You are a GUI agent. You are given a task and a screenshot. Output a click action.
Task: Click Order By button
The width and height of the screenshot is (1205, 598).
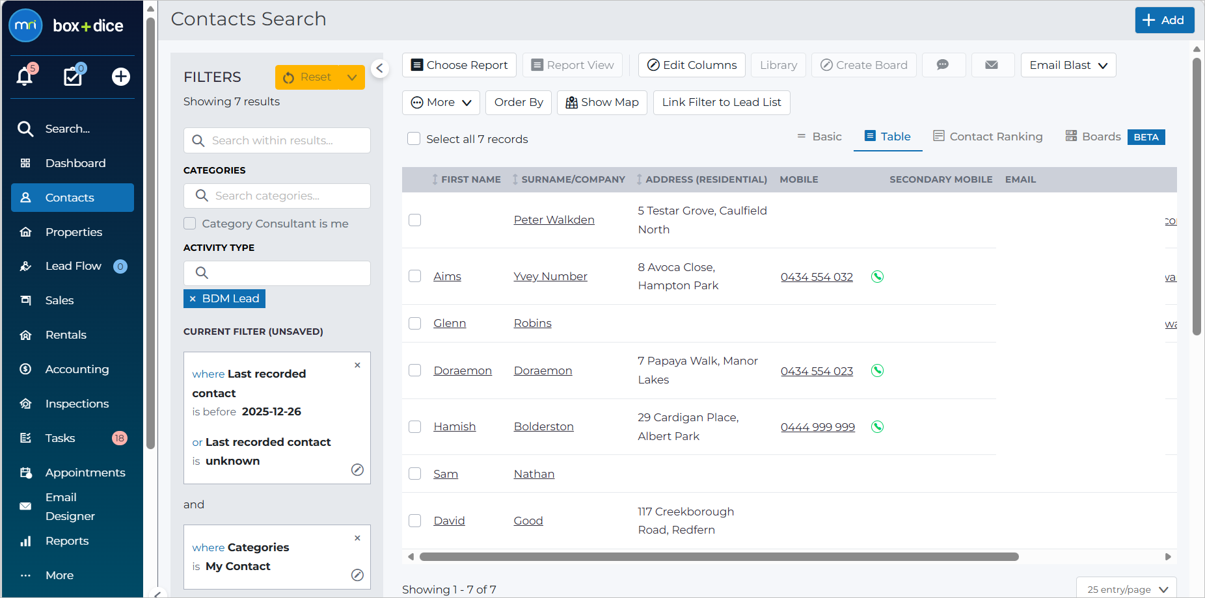click(519, 103)
